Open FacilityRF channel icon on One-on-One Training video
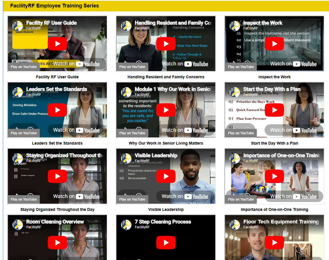The height and width of the screenshot is (260, 329). [x=235, y=159]
